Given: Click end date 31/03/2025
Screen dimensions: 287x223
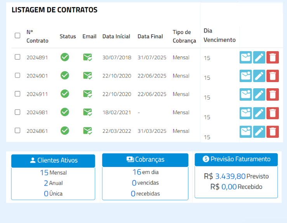Looking at the screenshot, I should point(152,131).
